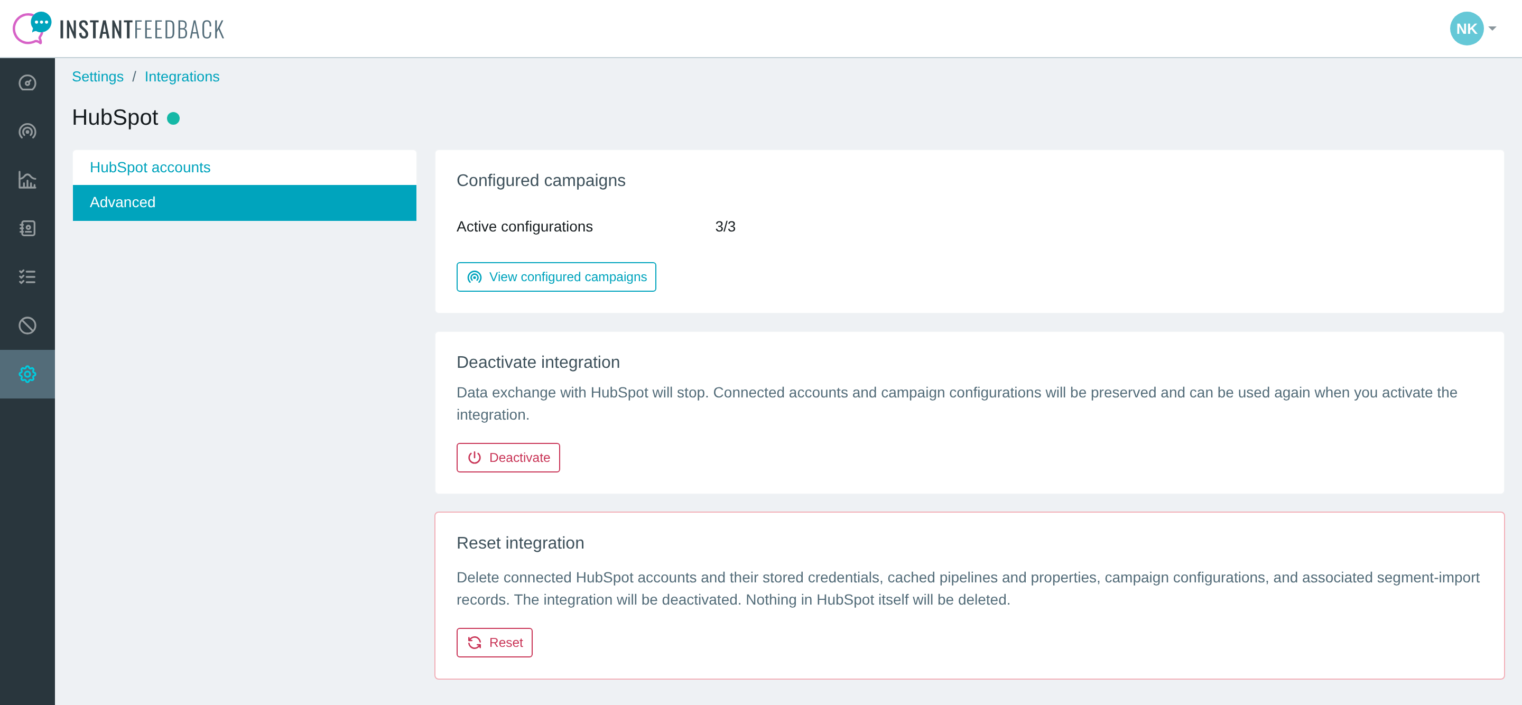Click the 'Delete connected HubSpot accounts' description
This screenshot has width=1522, height=705.
point(968,589)
